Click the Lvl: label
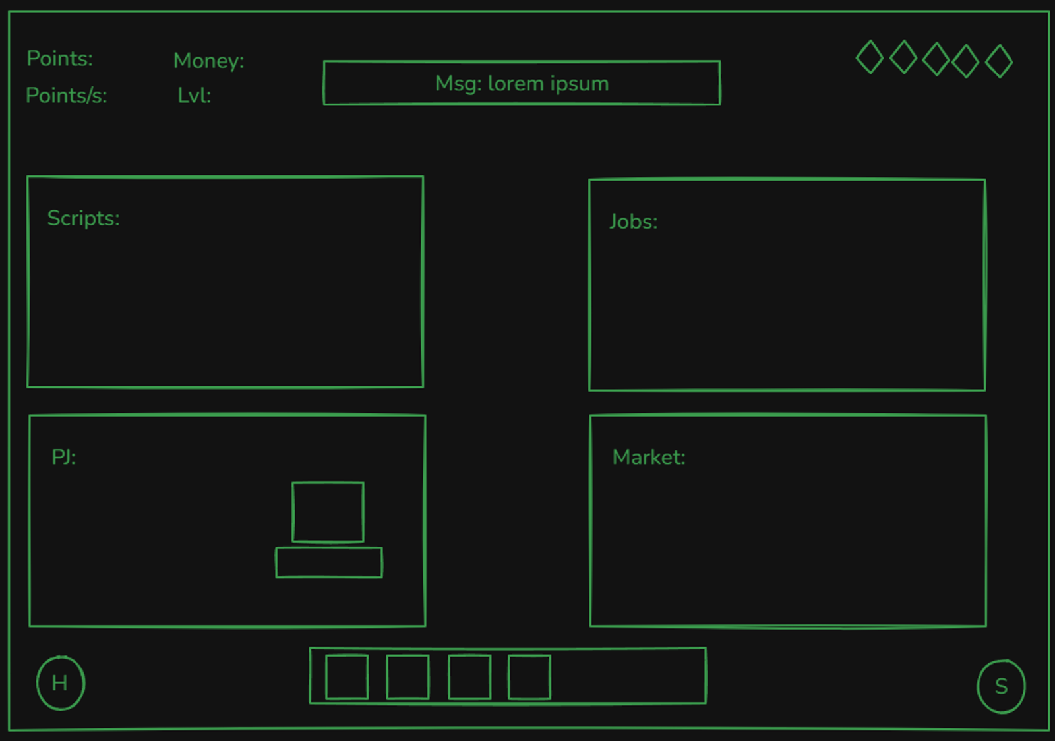The height and width of the screenshot is (741, 1055). click(195, 96)
